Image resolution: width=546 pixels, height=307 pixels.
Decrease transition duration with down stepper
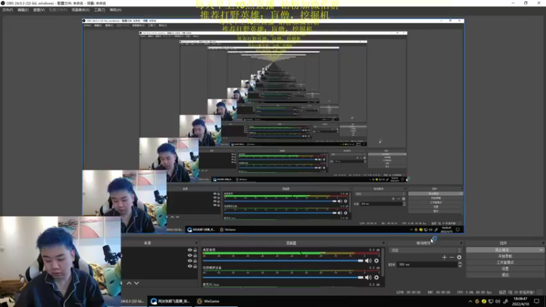460,266
